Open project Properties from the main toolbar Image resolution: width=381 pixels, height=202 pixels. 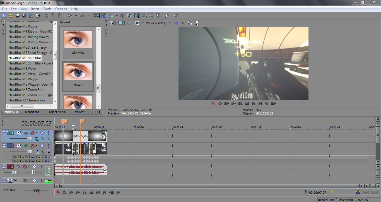[38, 16]
